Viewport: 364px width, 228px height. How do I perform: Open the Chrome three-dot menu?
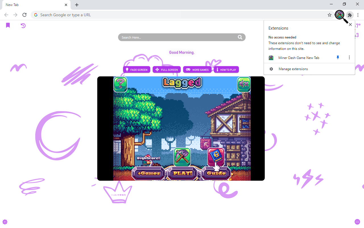358,15
